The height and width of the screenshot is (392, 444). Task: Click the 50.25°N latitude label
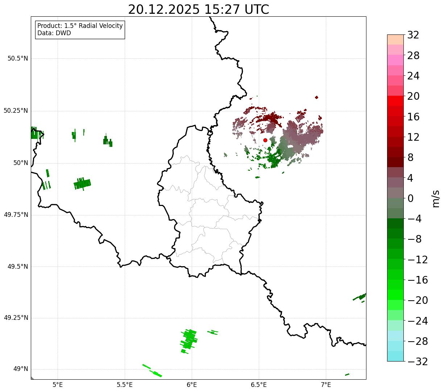pos(16,111)
